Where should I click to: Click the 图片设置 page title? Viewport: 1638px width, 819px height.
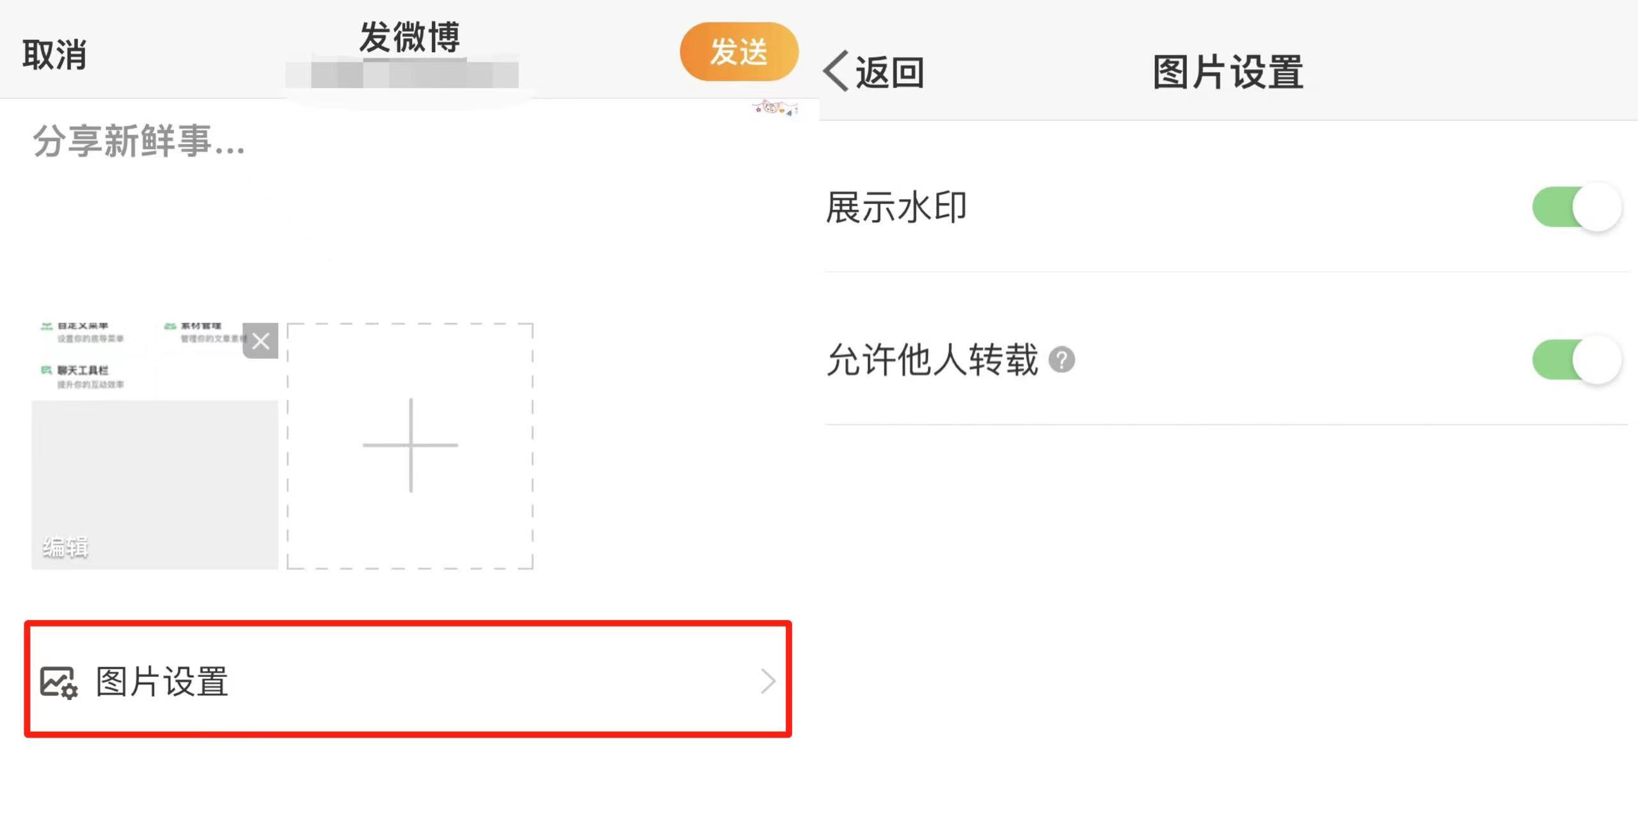point(1228,72)
